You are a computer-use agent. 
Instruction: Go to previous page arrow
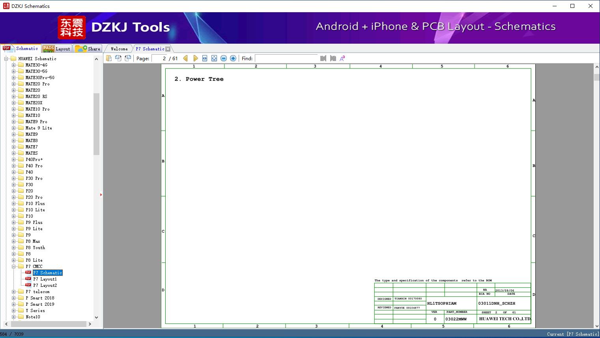coord(186,58)
